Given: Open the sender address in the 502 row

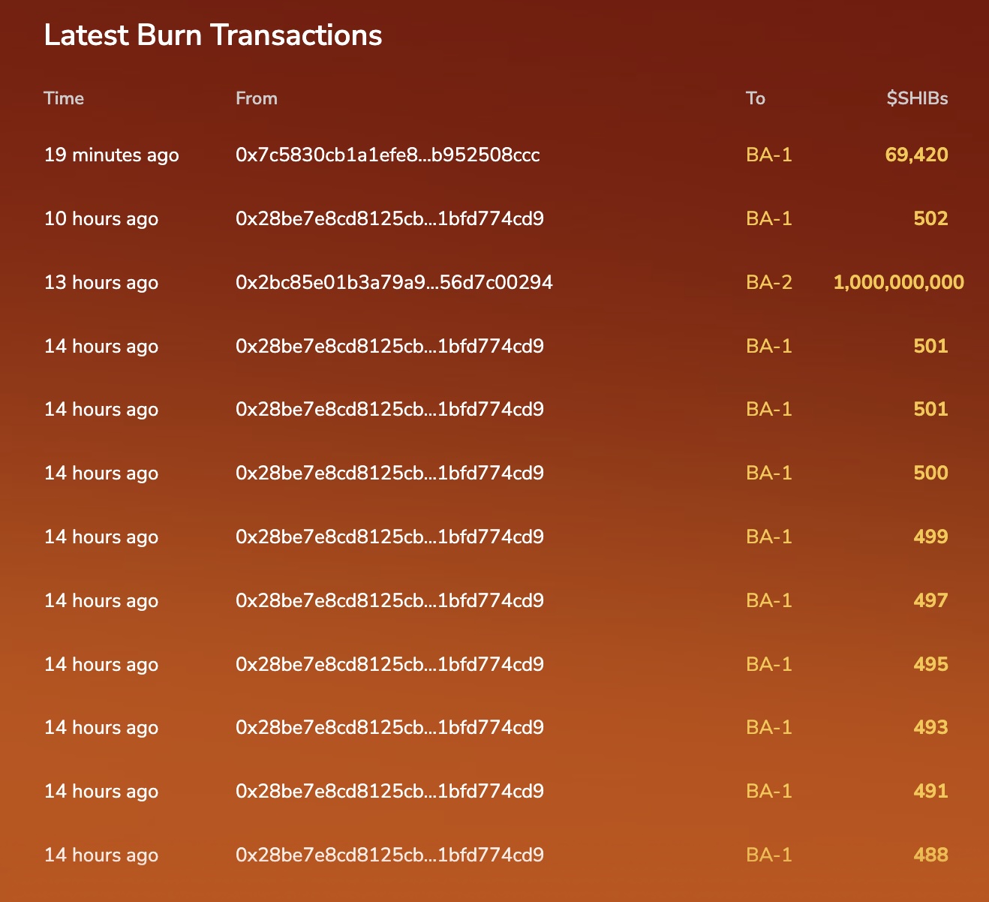Looking at the screenshot, I should pyautogui.click(x=389, y=219).
